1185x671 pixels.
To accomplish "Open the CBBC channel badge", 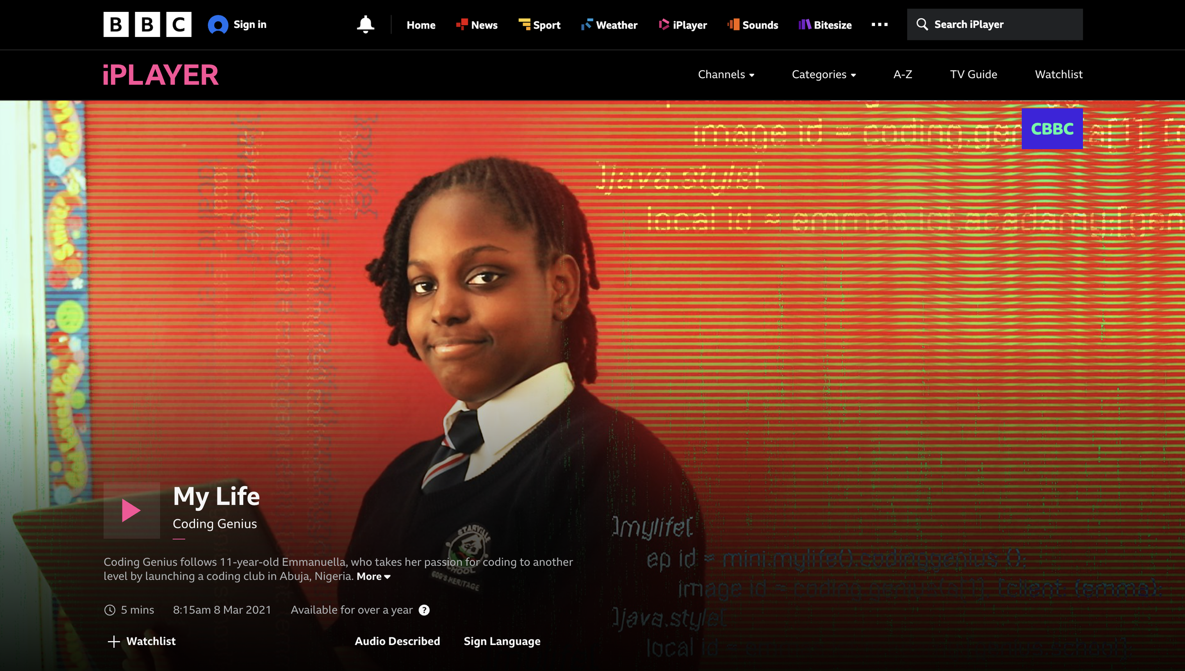I will click(1052, 129).
